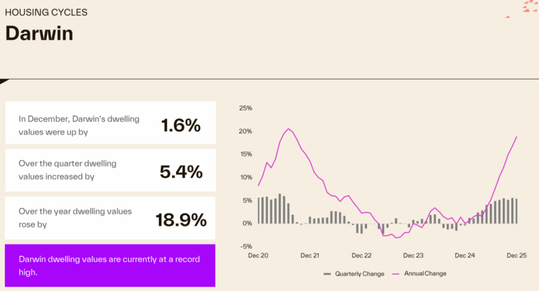Select the 5.4% quarterly increase figure
The width and height of the screenshot is (539, 291).
[x=181, y=172]
